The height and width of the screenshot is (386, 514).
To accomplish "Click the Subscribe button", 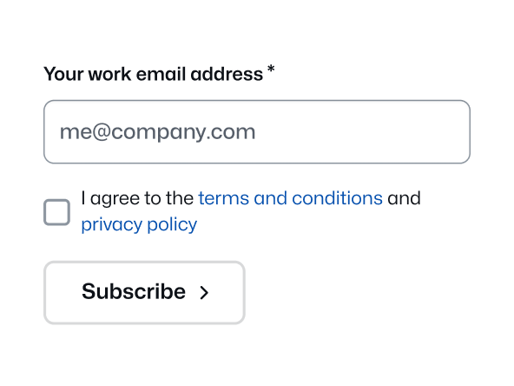I will click(x=144, y=292).
